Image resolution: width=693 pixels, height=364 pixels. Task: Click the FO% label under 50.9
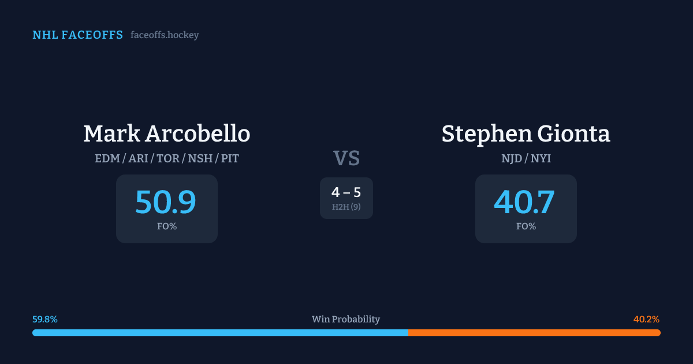[167, 226]
